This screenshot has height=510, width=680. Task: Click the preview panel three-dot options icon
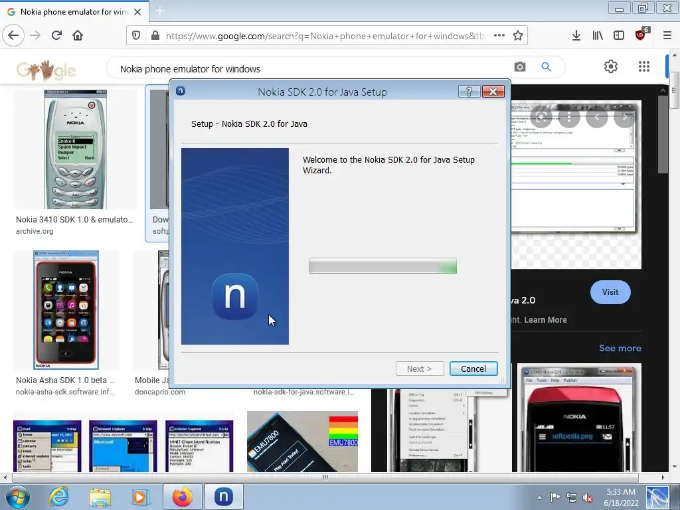(x=568, y=116)
